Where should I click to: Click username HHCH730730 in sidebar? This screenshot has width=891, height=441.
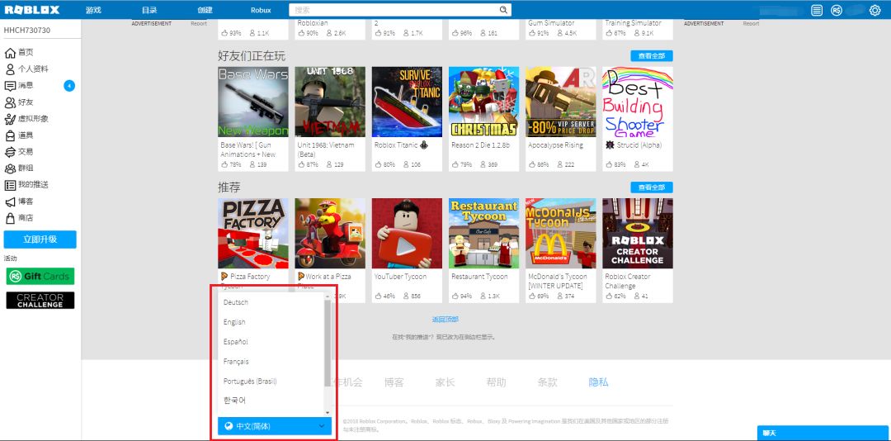pos(26,31)
